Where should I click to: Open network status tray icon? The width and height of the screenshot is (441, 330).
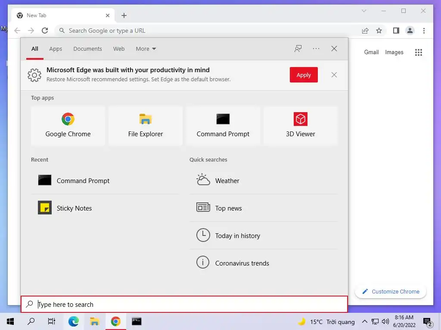[375, 321]
